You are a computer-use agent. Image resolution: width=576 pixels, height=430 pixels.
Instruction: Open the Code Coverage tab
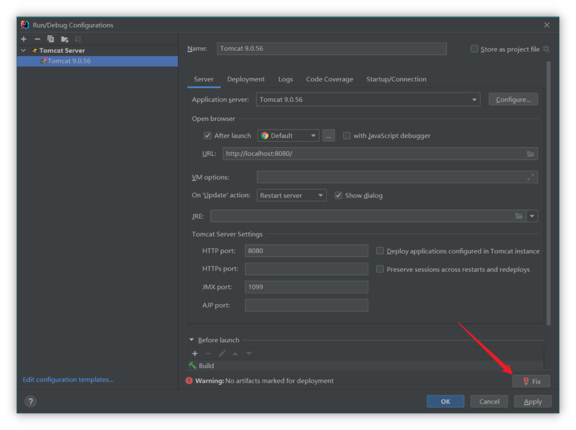(330, 79)
